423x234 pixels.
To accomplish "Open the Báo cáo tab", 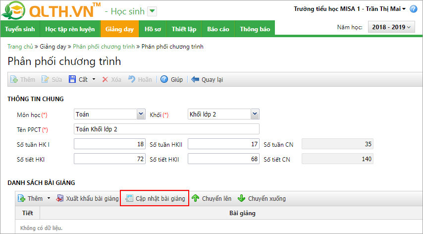I will pos(218,29).
